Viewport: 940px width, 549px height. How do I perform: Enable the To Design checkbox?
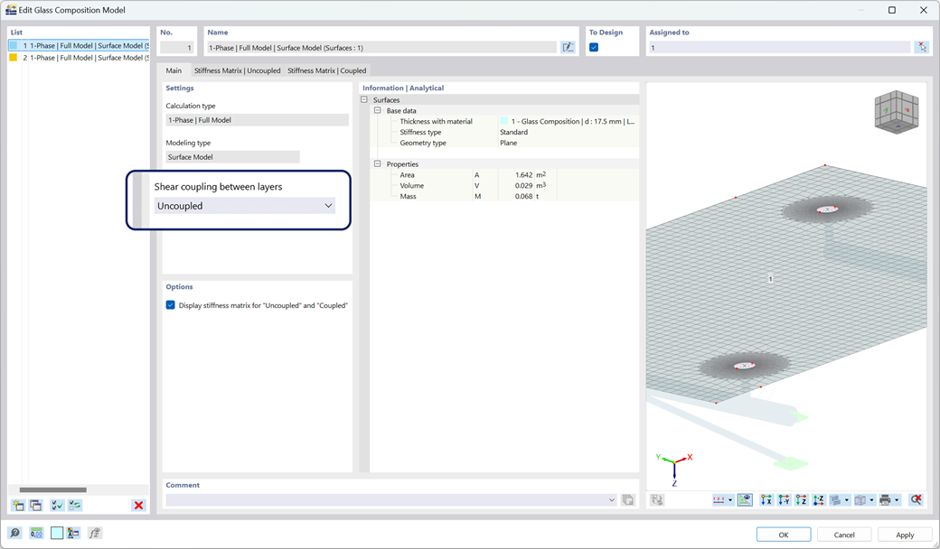594,46
